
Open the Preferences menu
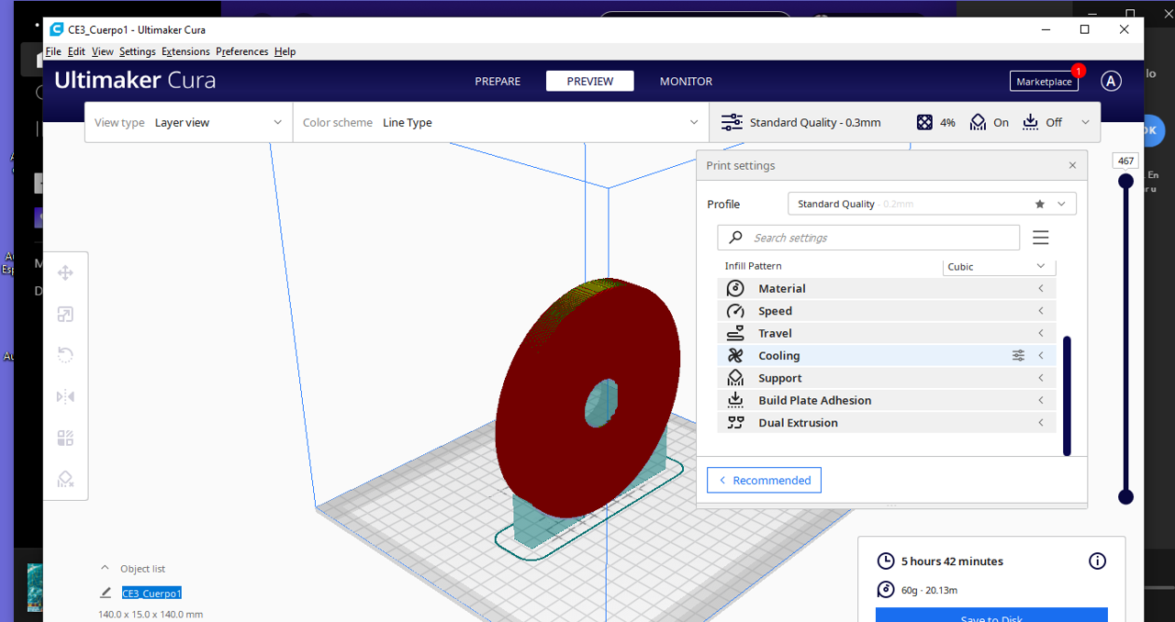[242, 51]
